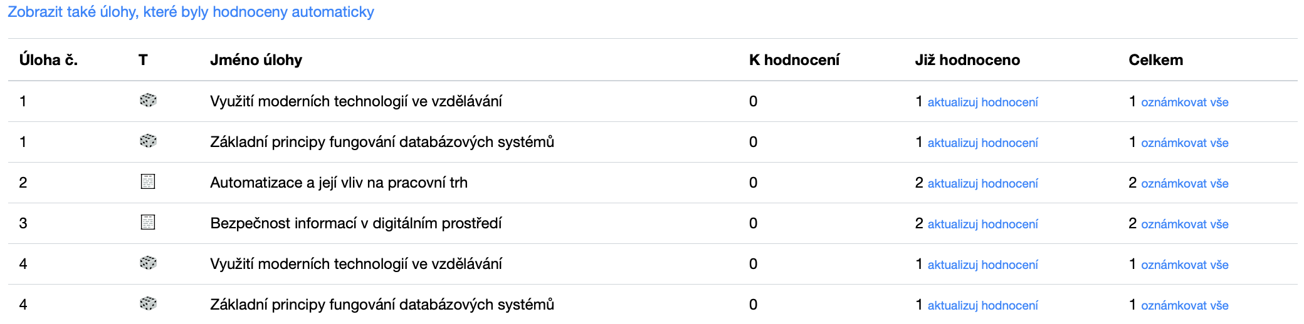Click the dice icon in the first task row
This screenshot has width=1304, height=324.
point(148,101)
